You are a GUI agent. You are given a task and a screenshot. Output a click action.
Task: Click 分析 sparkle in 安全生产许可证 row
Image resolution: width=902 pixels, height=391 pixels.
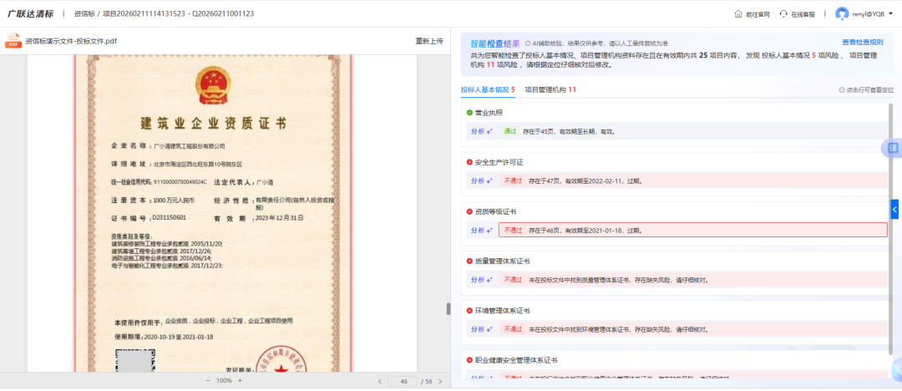(x=482, y=180)
